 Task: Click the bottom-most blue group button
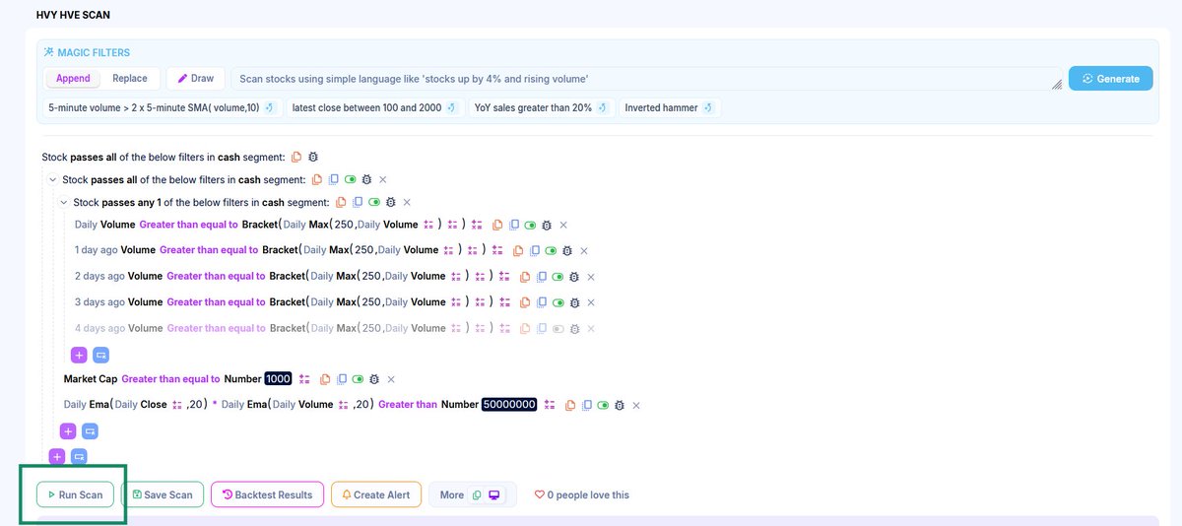79,456
